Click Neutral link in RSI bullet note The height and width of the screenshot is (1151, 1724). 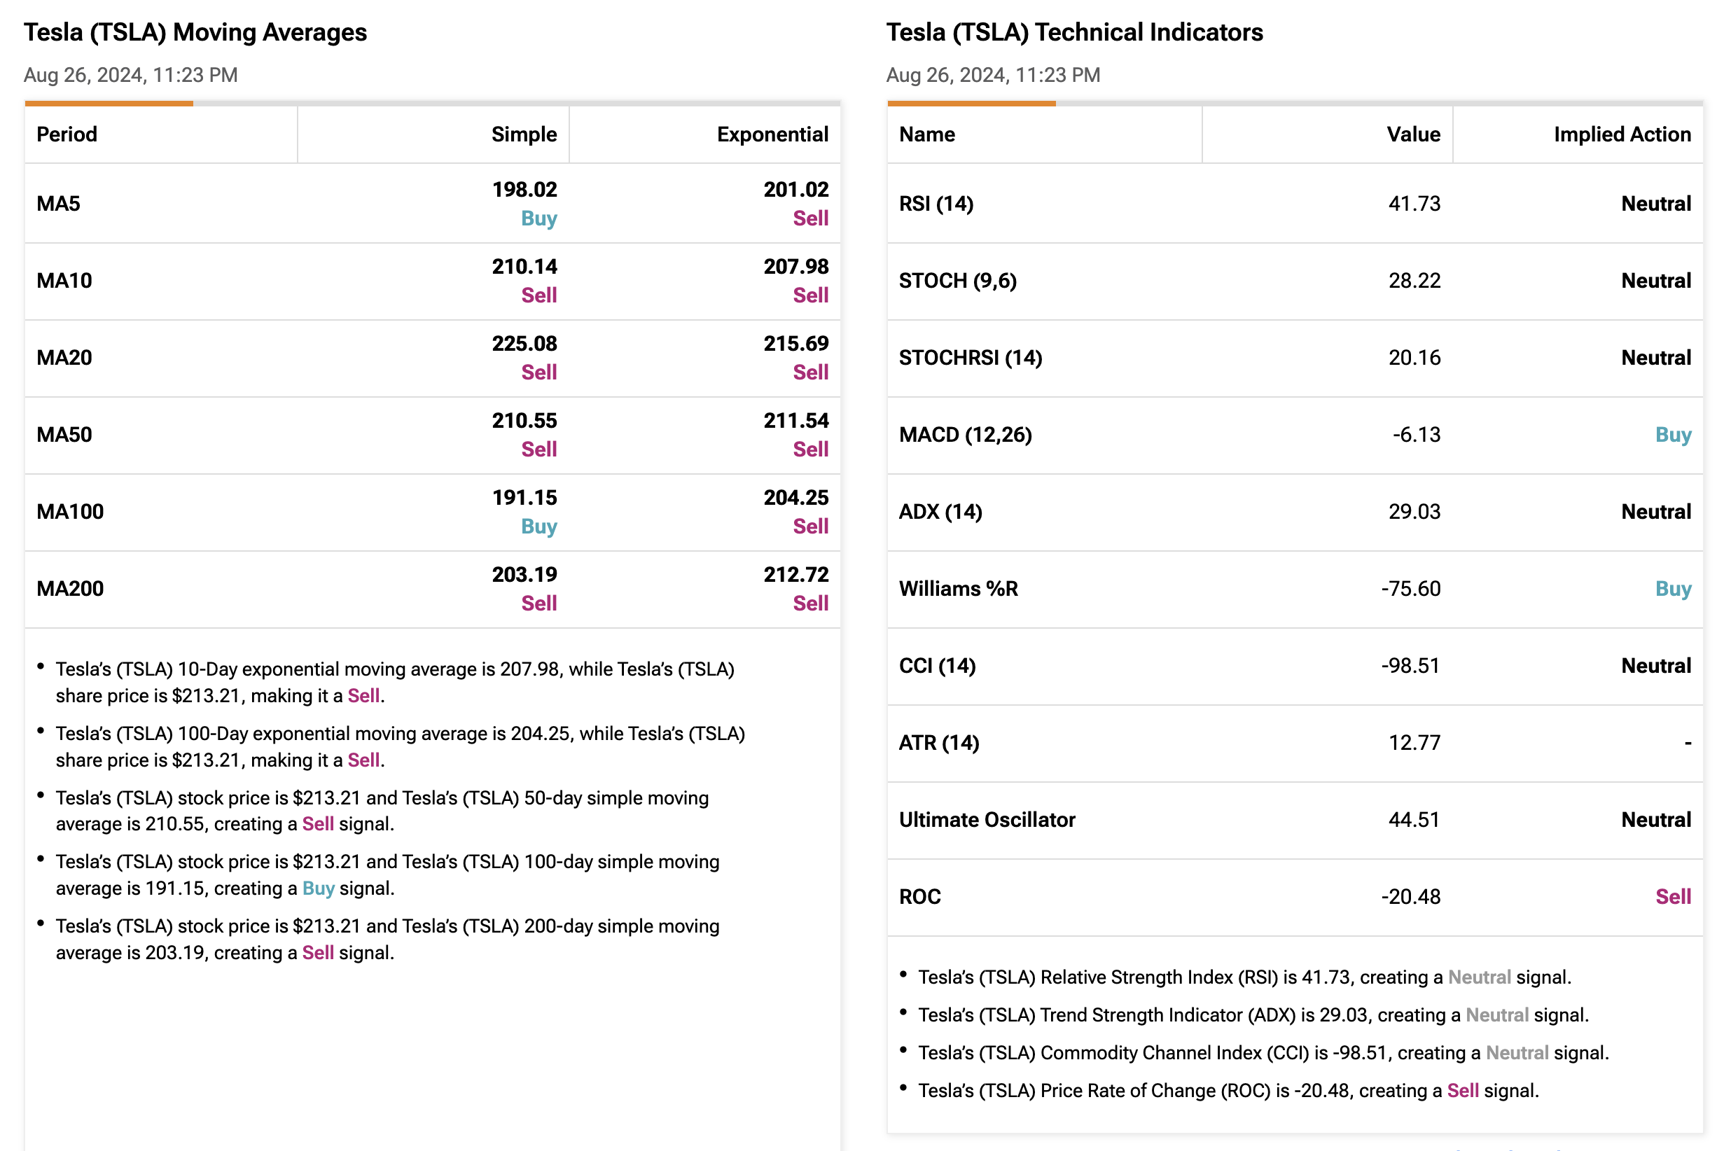coord(1478,977)
